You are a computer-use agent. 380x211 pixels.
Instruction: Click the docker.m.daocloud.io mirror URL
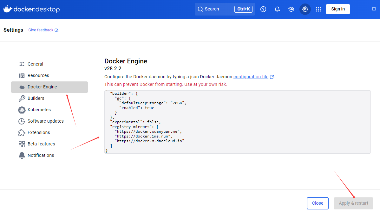pyautogui.click(x=149, y=141)
